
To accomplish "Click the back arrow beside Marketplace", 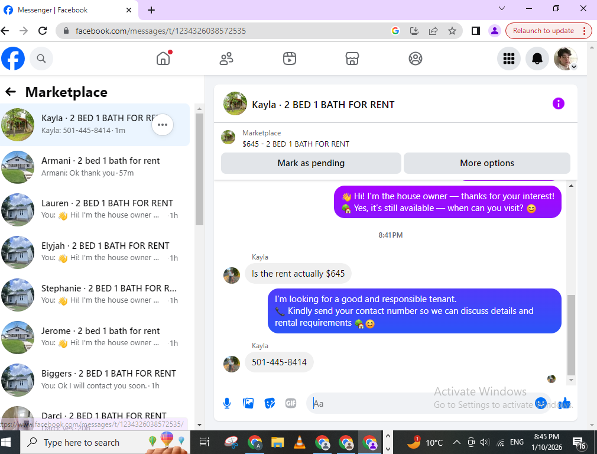I will [x=11, y=92].
